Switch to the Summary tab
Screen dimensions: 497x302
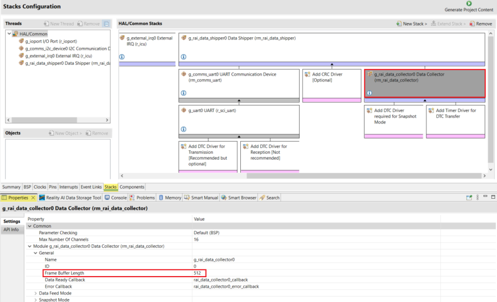pos(11,187)
